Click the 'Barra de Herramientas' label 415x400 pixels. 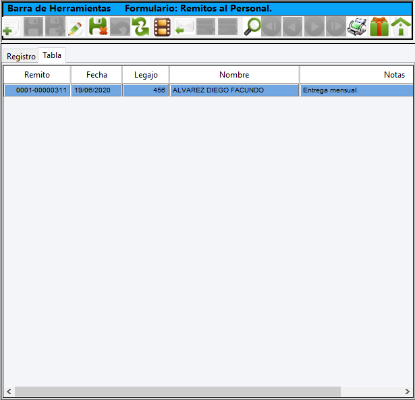pyautogui.click(x=59, y=9)
